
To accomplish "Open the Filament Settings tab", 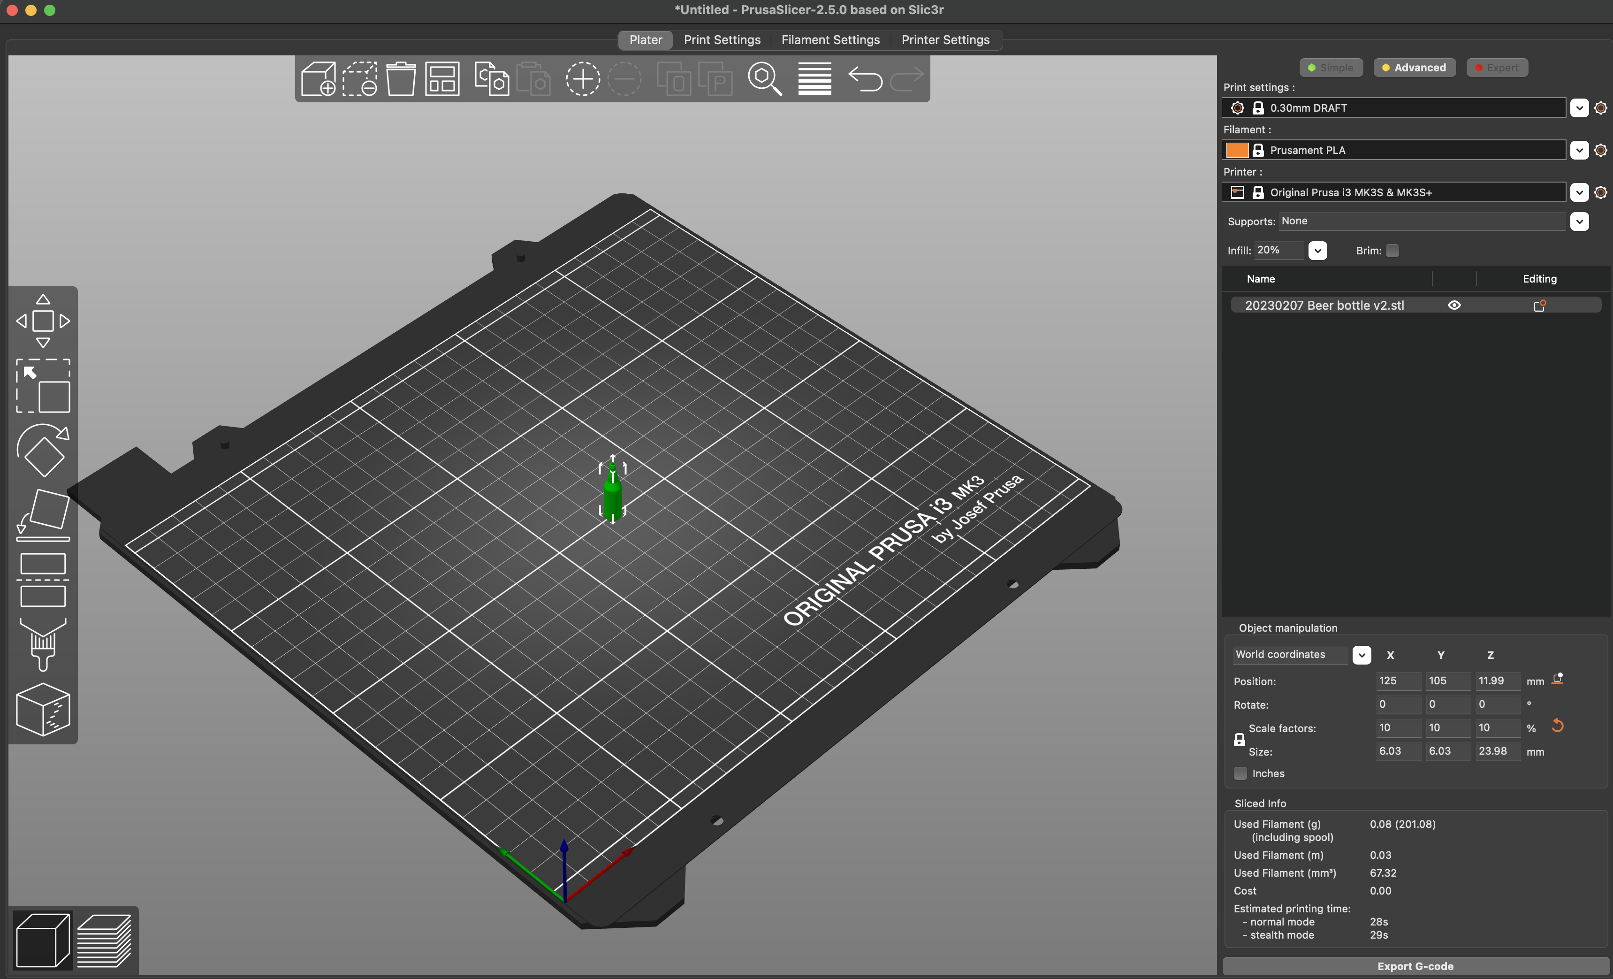I will (x=830, y=40).
